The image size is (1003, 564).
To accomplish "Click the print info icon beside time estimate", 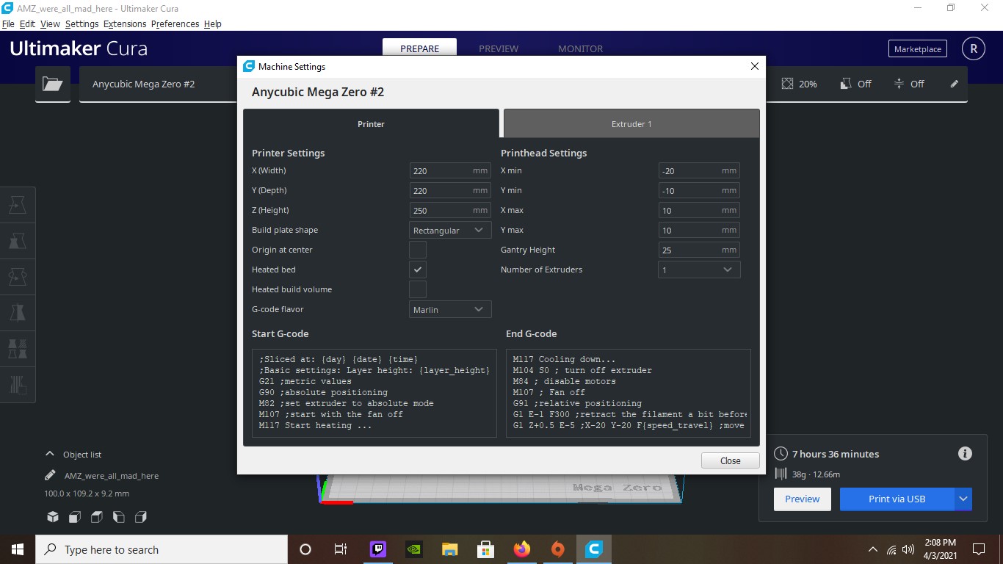I will coord(965,454).
